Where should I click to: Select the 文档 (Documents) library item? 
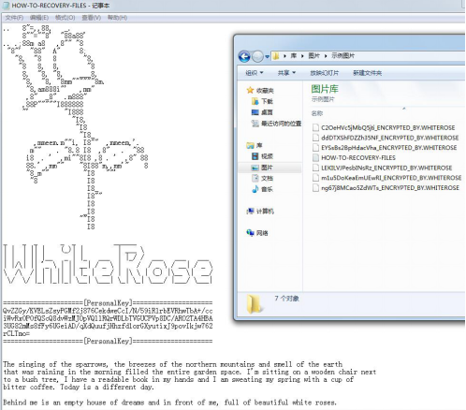[x=263, y=178]
